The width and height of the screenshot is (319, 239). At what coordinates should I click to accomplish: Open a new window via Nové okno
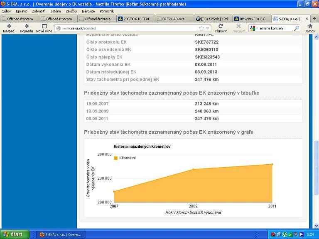click(x=44, y=28)
